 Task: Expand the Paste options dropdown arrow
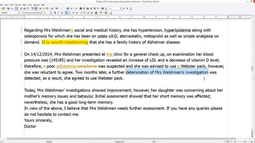(x=49, y=8)
